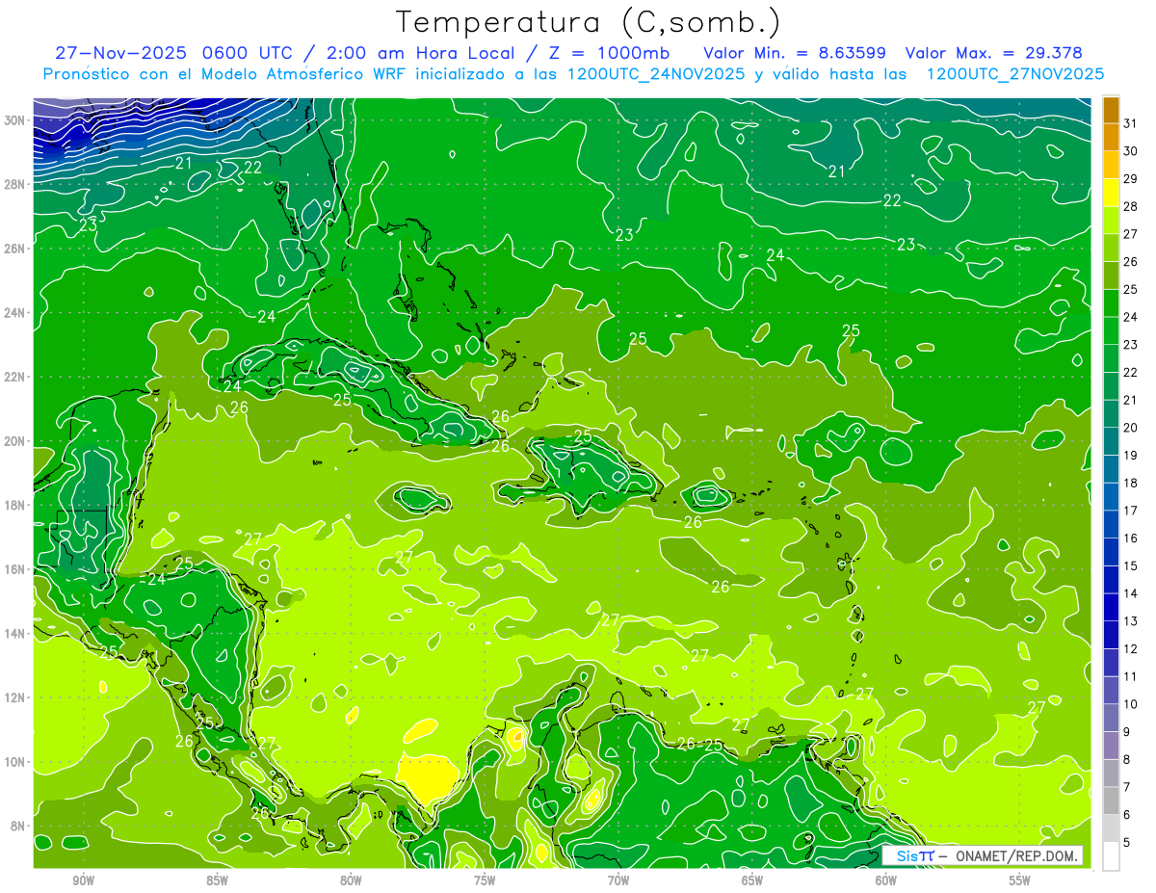Click the 'Valor Max. = 29.378' text
Image resolution: width=1156 pixels, height=893 pixels.
coord(994,53)
